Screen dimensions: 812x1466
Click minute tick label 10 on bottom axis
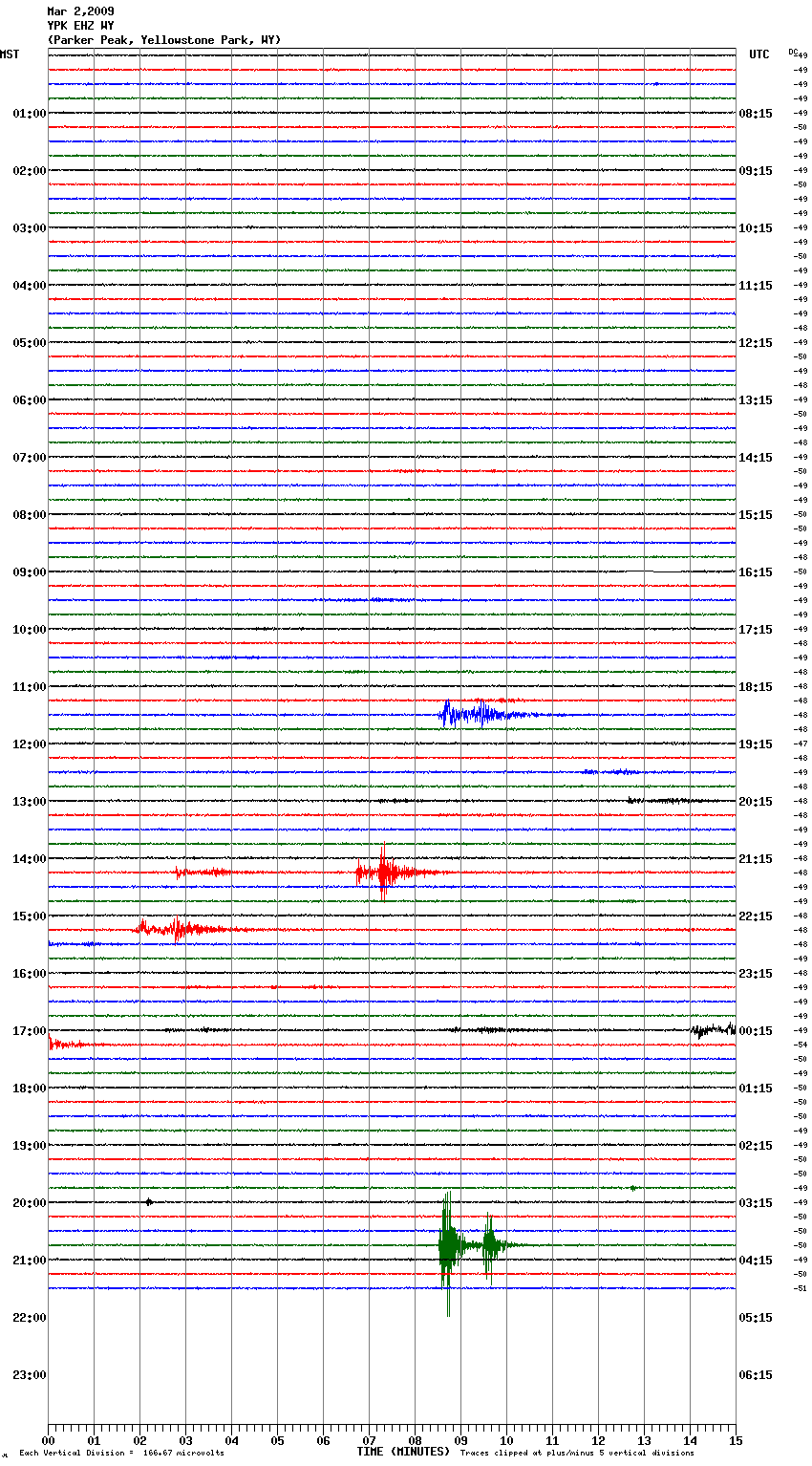point(506,1440)
